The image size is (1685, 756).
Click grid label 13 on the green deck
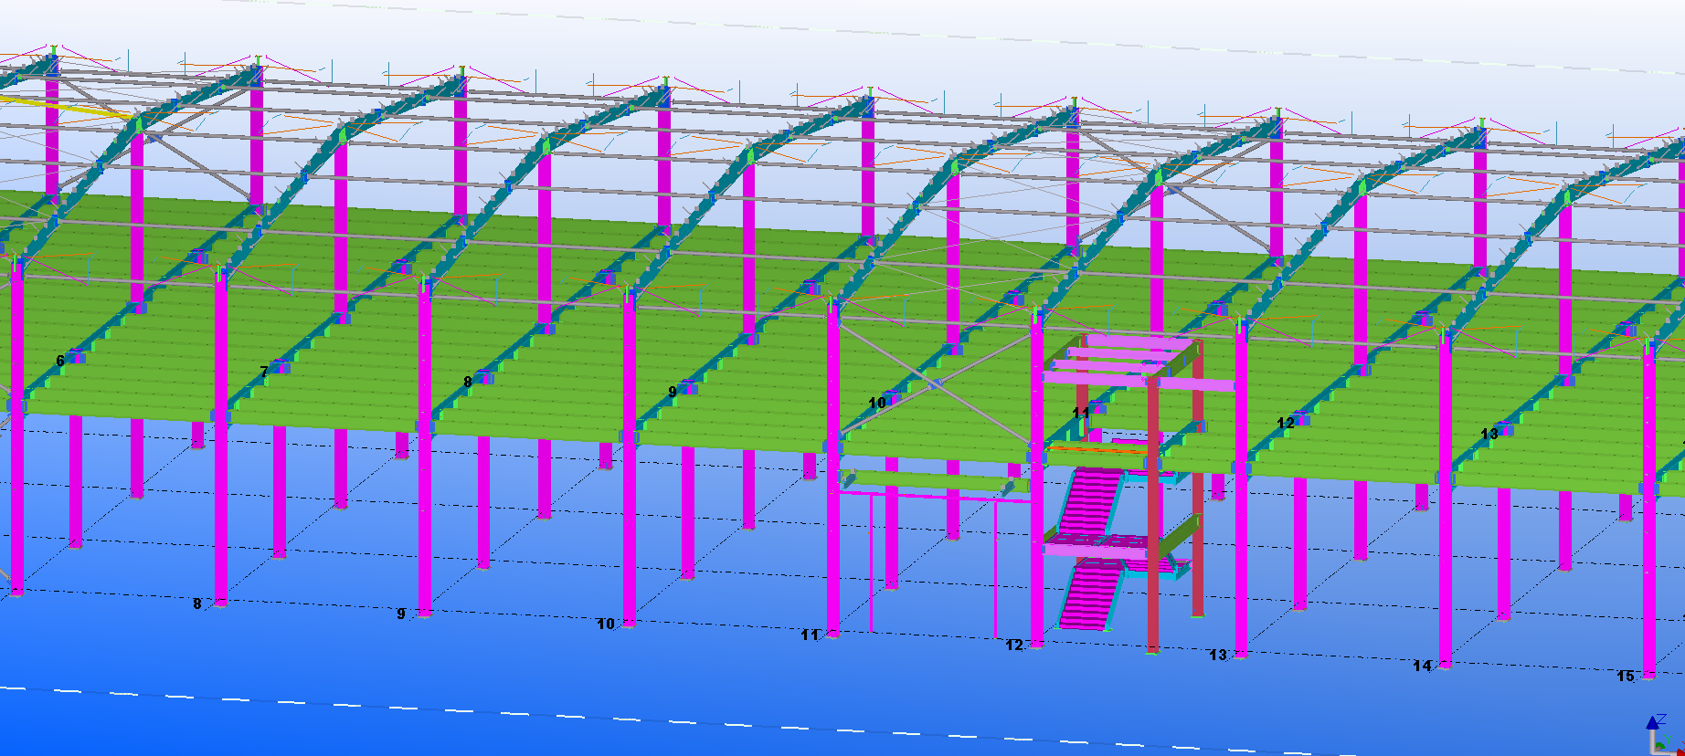point(1489,434)
